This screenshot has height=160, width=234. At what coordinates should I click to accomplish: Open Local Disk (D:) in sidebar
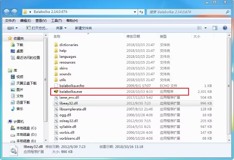(23, 134)
